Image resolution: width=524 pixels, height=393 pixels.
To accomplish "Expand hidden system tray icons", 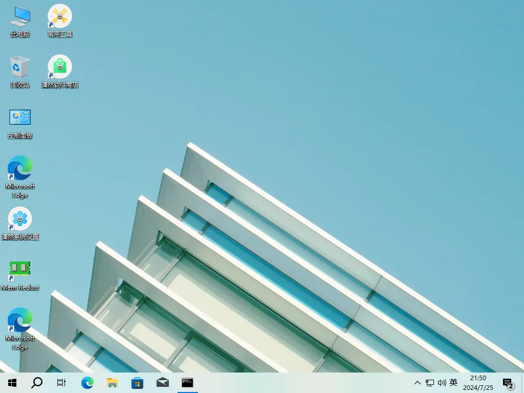I will 418,382.
